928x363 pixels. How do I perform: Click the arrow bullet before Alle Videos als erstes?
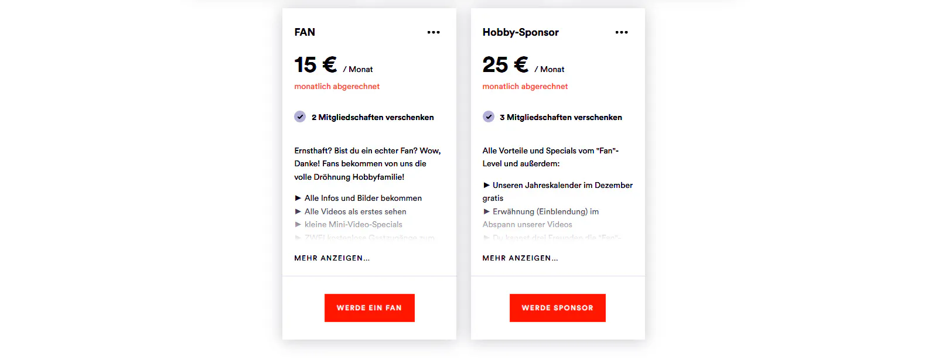298,211
